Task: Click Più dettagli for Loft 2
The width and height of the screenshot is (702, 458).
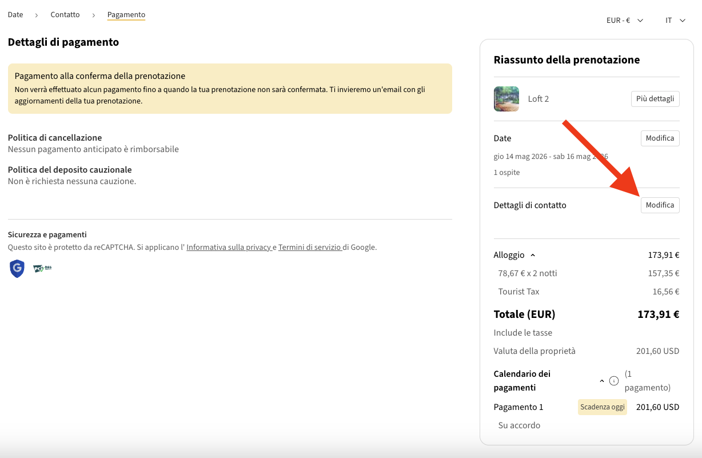Action: tap(655, 99)
